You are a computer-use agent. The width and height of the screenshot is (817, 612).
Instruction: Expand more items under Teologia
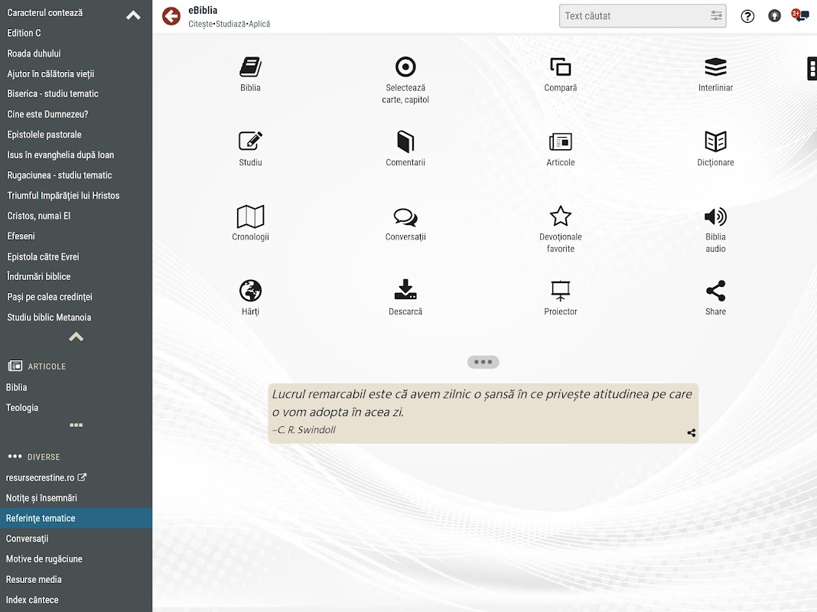76,425
